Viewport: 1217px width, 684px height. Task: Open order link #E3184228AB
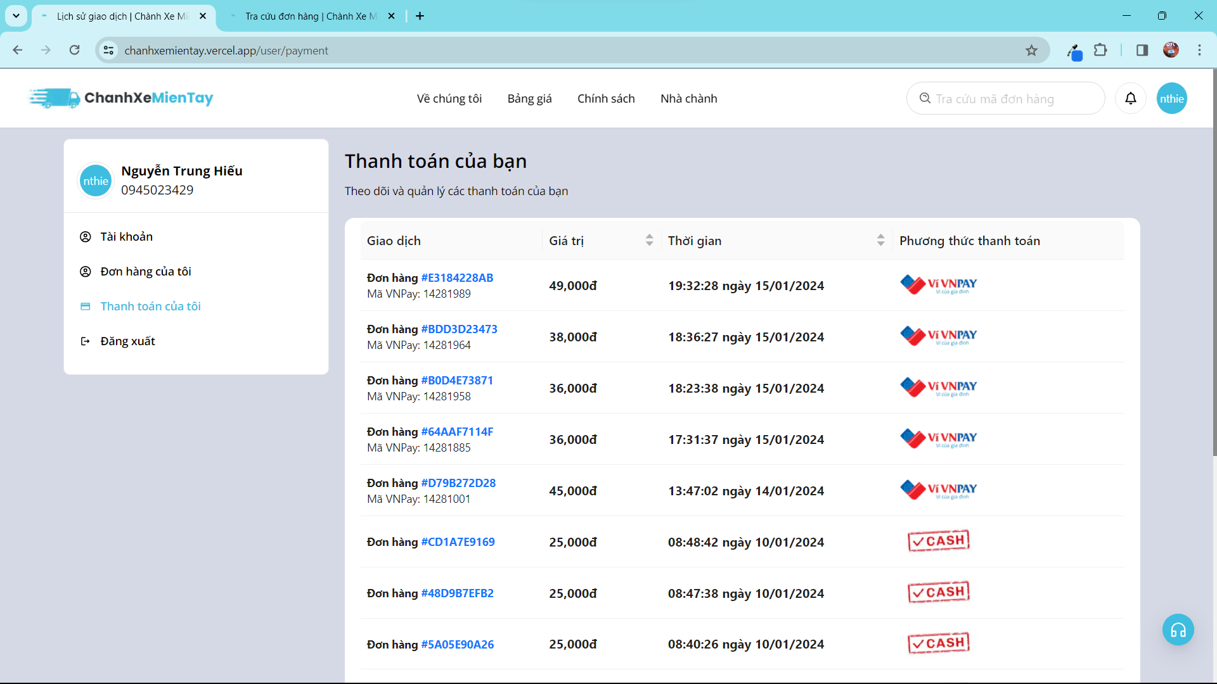(457, 278)
